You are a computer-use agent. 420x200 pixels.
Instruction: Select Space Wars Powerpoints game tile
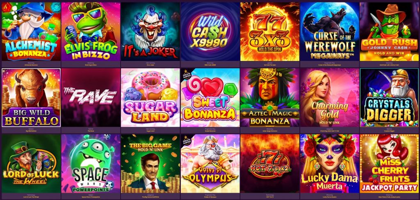click(91, 164)
